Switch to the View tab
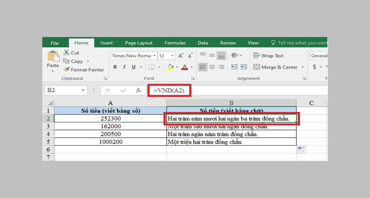Screen dimensions: 370x198 click(253, 43)
